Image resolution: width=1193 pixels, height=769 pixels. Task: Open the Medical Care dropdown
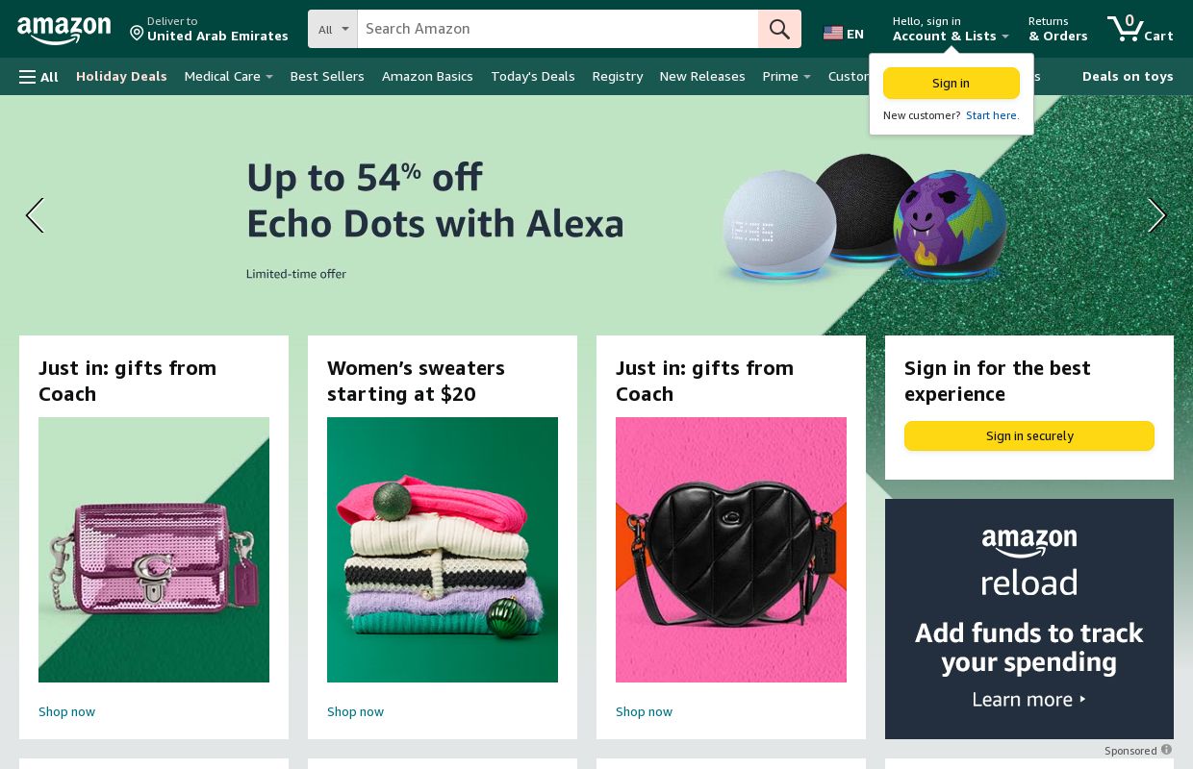coord(228,76)
